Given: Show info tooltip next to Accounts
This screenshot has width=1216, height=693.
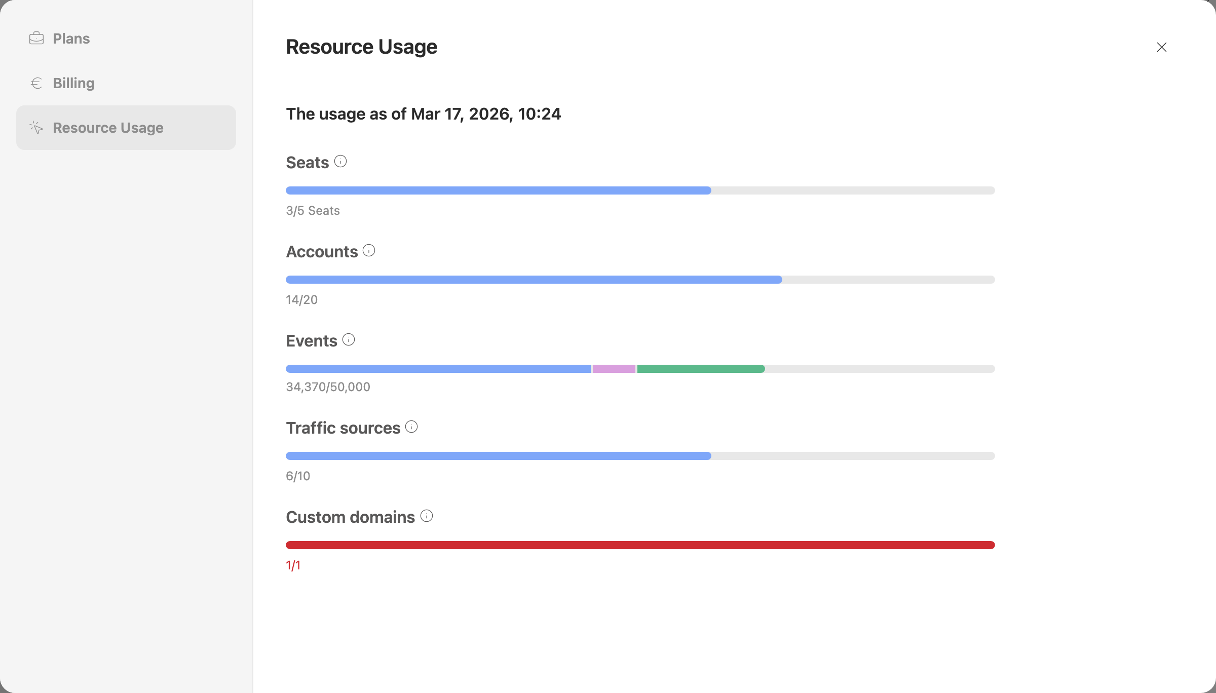Looking at the screenshot, I should tap(369, 251).
